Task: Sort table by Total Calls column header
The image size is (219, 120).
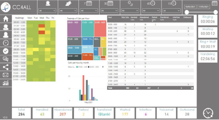Action: [x=125, y=17]
